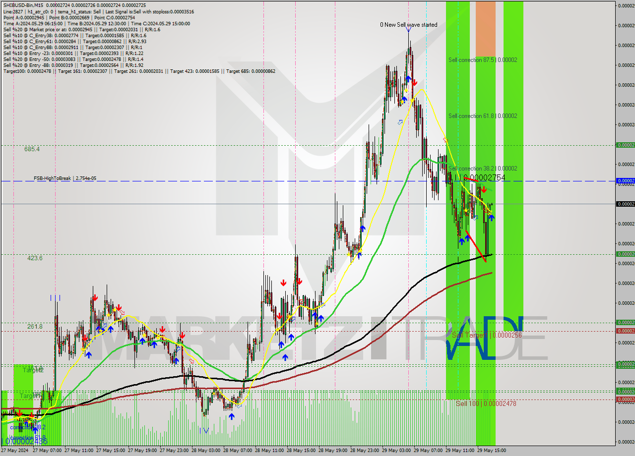
Task: Click the '27 May 23:00' time axis label
Action: (x=174, y=451)
